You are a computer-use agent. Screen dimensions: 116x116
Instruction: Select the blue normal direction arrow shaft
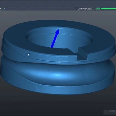click(54, 40)
